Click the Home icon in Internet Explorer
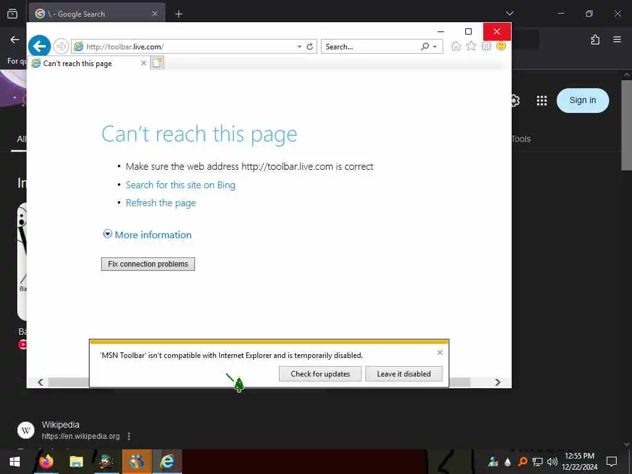Screen dimensions: 632x474 [x=456, y=46]
